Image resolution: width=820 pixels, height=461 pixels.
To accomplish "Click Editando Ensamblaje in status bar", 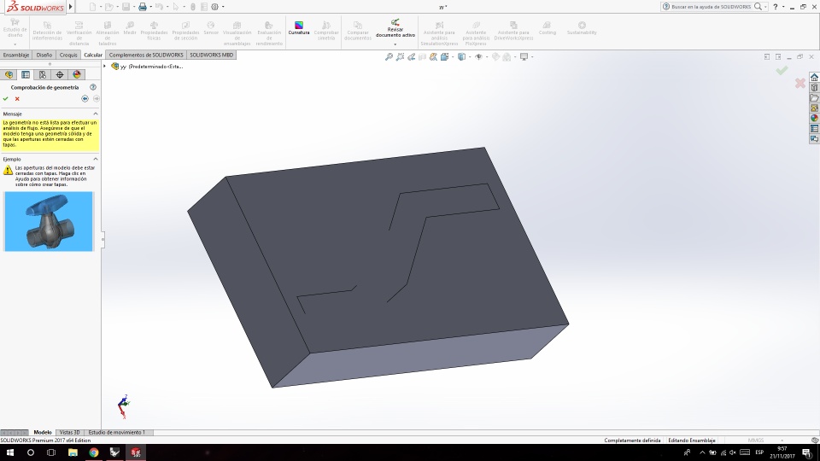I will (x=691, y=441).
